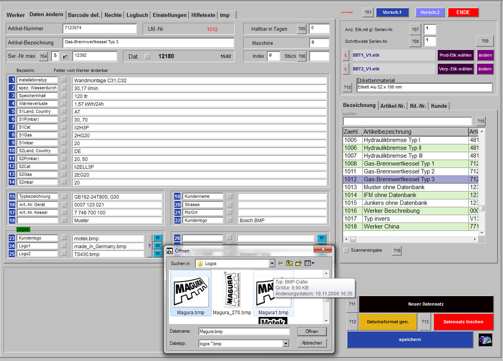This screenshot has height=361, width=503.
Task: Open help ?16 beside Scannereingabe
Action: 397,250
